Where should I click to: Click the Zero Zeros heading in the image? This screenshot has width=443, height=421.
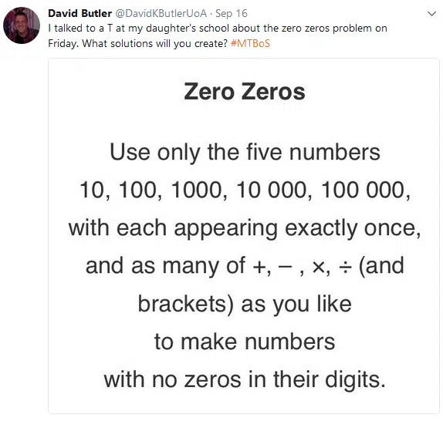[x=245, y=92]
